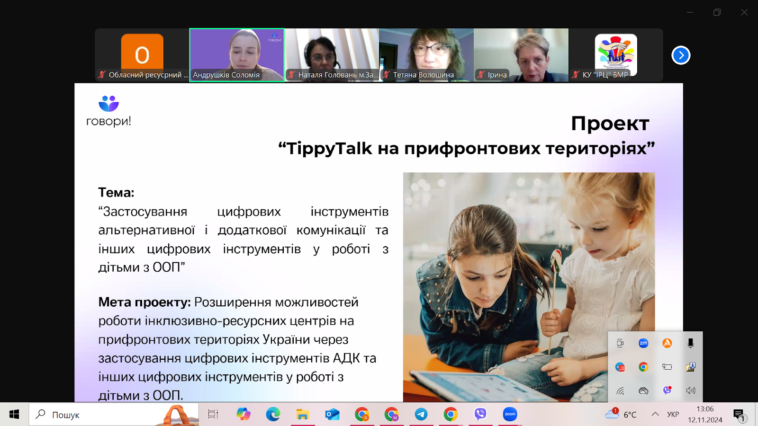The image size is (758, 426).
Task: Open Telegram tray icon with red badge
Action: click(x=620, y=367)
